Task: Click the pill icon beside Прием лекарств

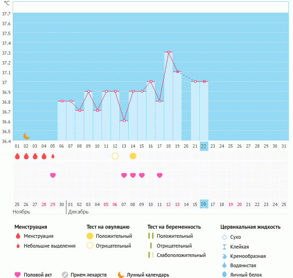Action: click(x=65, y=275)
